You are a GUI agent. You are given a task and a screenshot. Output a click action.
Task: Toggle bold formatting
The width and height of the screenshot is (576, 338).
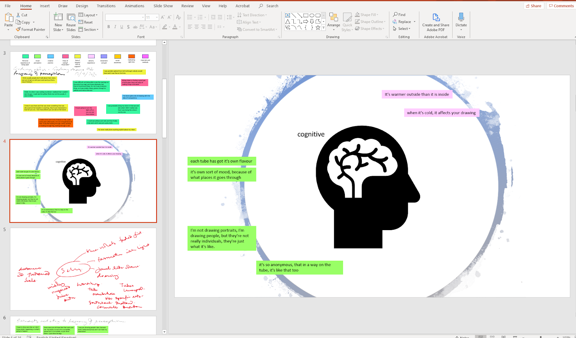click(109, 27)
